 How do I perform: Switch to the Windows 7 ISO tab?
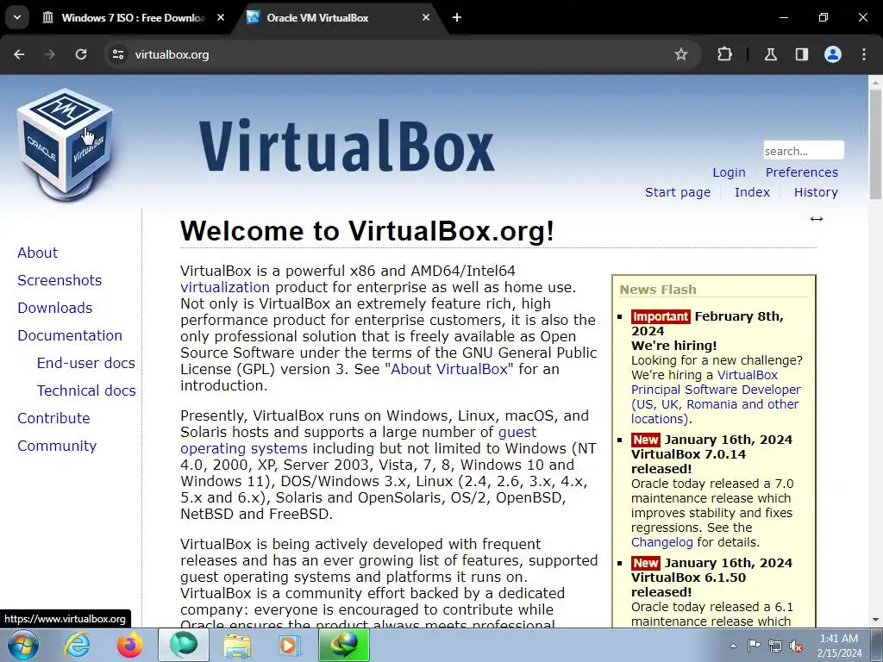pyautogui.click(x=132, y=17)
